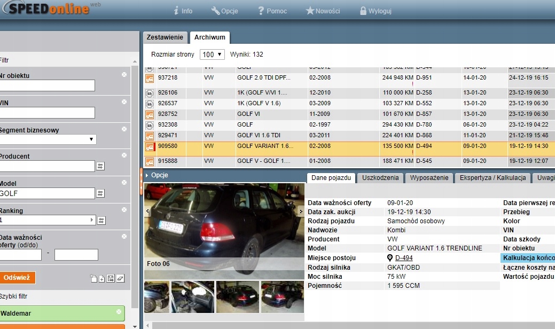Remove the Waldemar quick filter
The height and width of the screenshot is (329, 555).
click(118, 312)
